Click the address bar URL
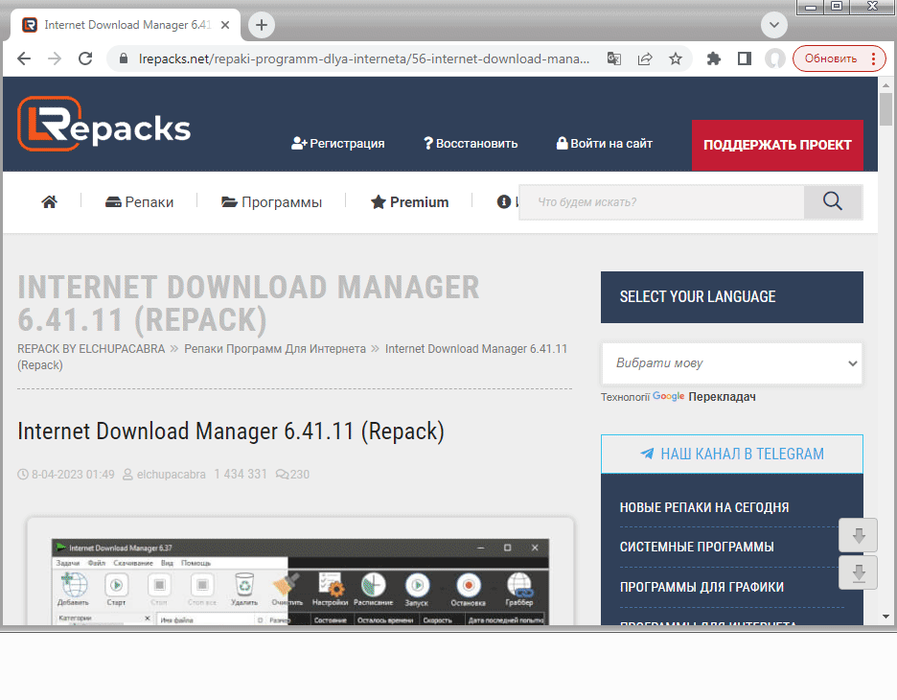897x700 pixels. click(364, 58)
